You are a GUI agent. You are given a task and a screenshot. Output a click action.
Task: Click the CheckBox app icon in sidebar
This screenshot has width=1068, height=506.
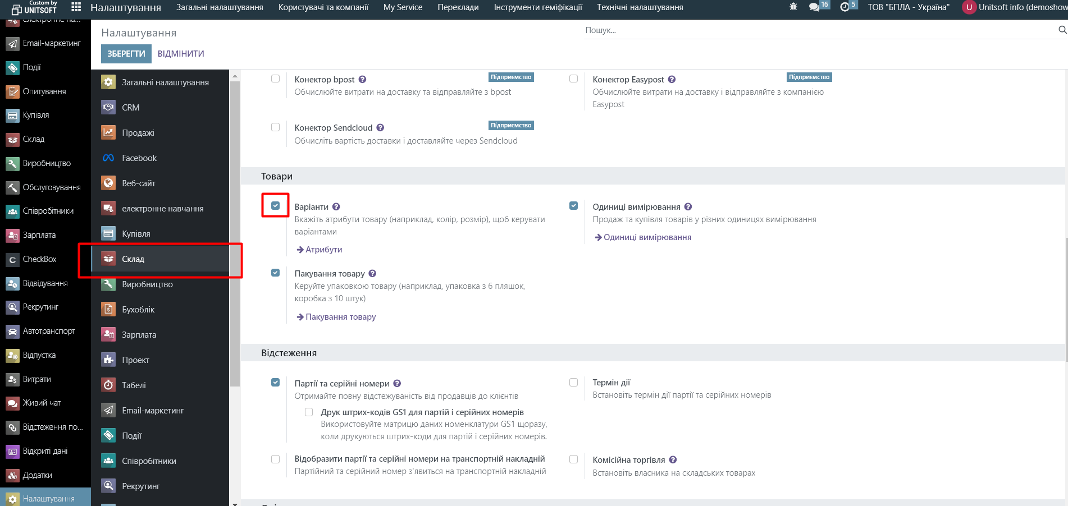click(12, 260)
